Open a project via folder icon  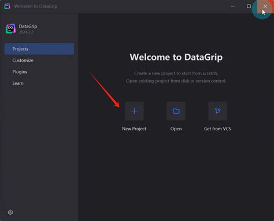pyautogui.click(x=176, y=111)
